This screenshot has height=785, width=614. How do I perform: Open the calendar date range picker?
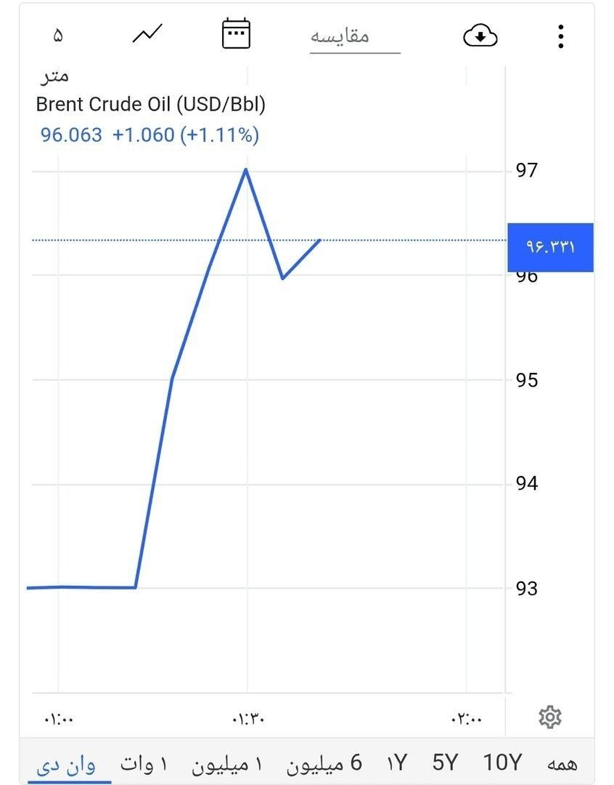236,34
